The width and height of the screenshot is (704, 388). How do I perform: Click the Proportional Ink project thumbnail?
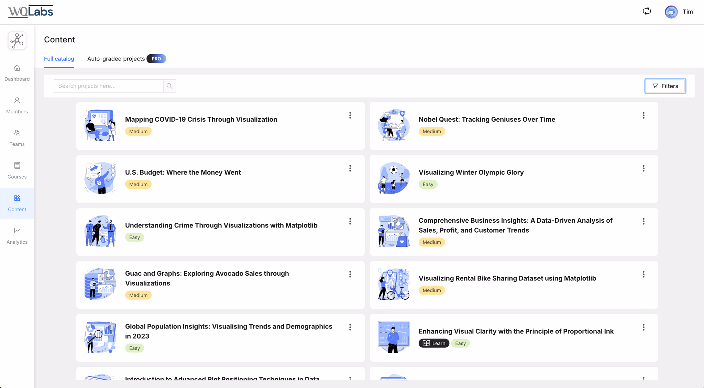[394, 337]
